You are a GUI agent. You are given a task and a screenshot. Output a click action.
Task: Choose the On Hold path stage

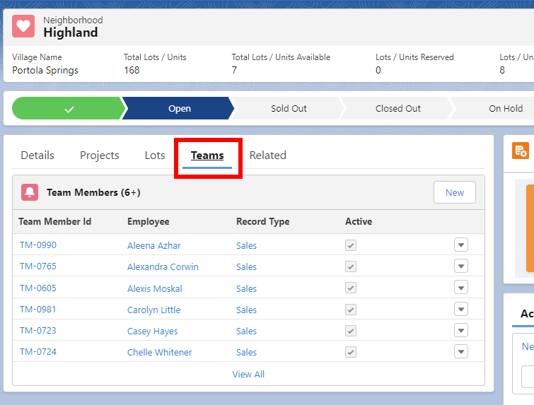tap(505, 109)
